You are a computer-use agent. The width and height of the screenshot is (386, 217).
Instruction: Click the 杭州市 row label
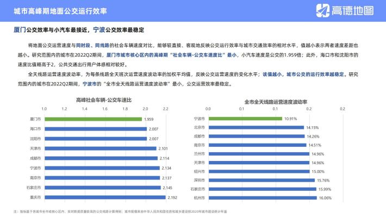tap(200, 198)
